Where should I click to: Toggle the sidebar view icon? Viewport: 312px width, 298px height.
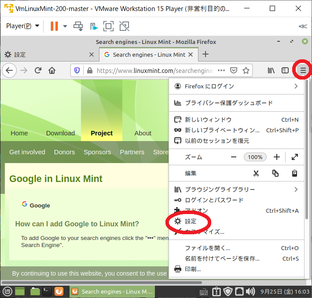tap(285, 70)
